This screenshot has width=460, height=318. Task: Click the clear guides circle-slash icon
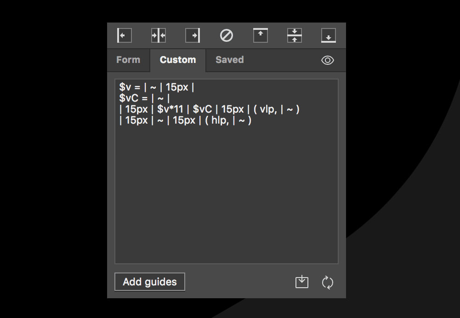(227, 35)
